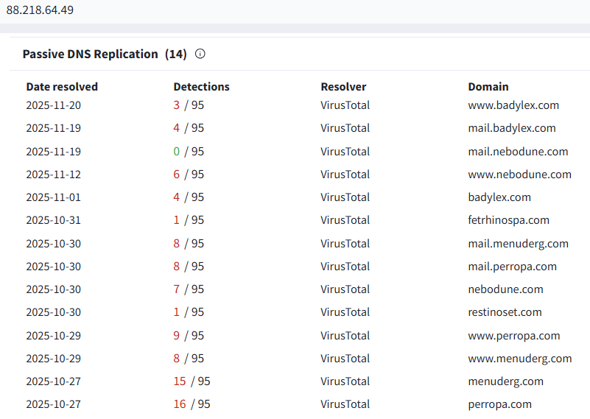Click detections 1 / 95 for restinoset.com
The width and height of the screenshot is (590, 419).
coord(189,312)
